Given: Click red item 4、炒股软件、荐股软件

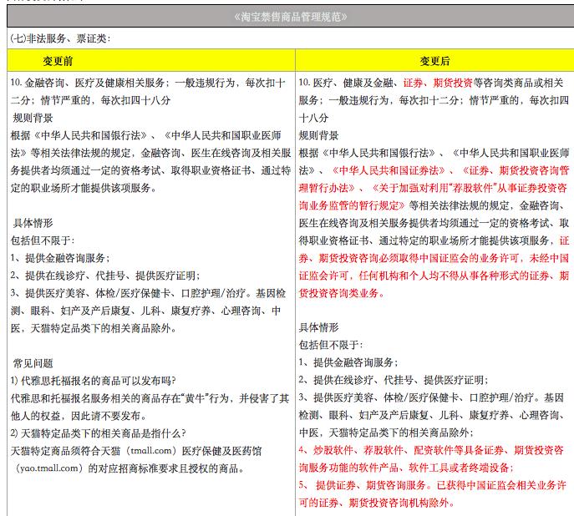Looking at the screenshot, I should [x=431, y=450].
